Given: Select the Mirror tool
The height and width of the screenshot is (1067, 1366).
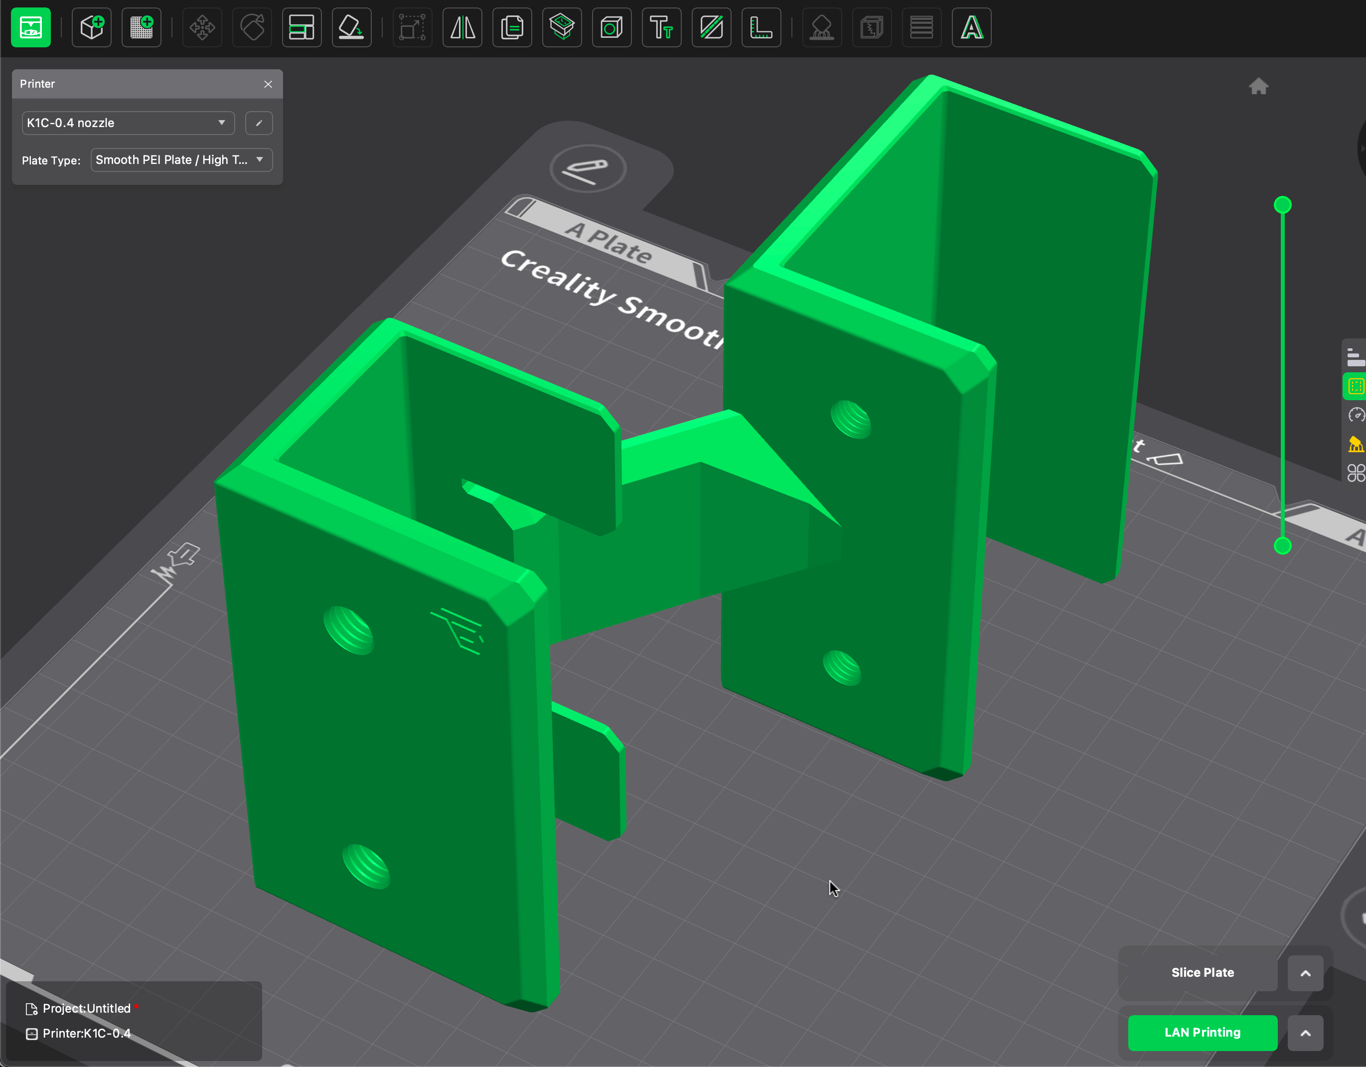Looking at the screenshot, I should click(463, 27).
